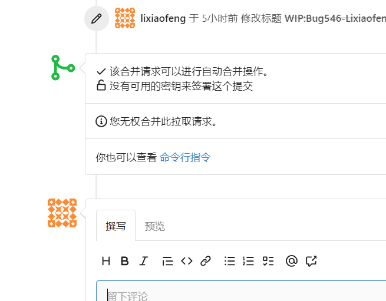
Task: Apply italic formatting in comment editor
Action: [143, 261]
